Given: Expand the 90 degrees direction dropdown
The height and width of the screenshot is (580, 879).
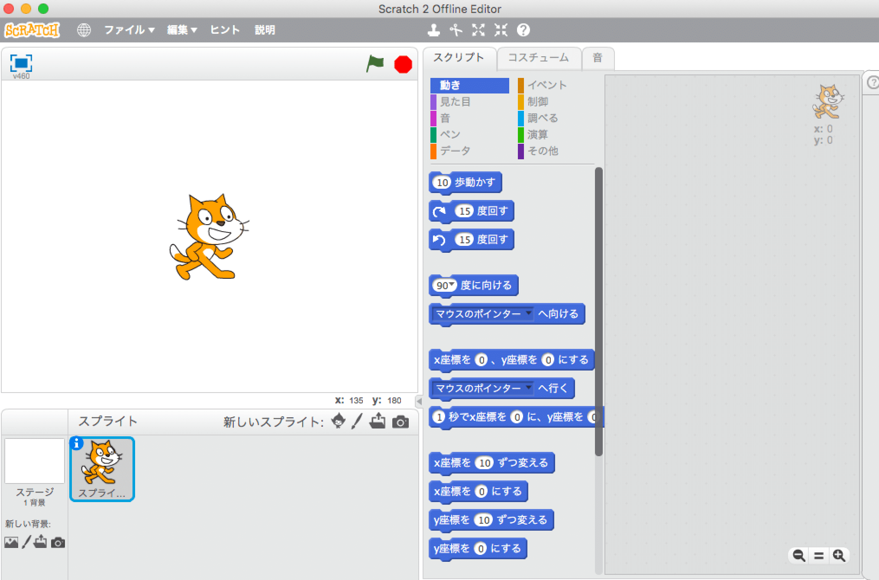Looking at the screenshot, I should tap(449, 286).
